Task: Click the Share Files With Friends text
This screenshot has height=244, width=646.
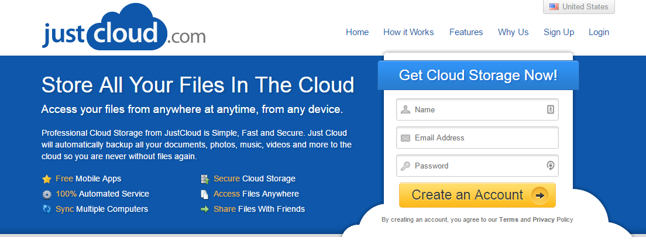Action: (259, 209)
